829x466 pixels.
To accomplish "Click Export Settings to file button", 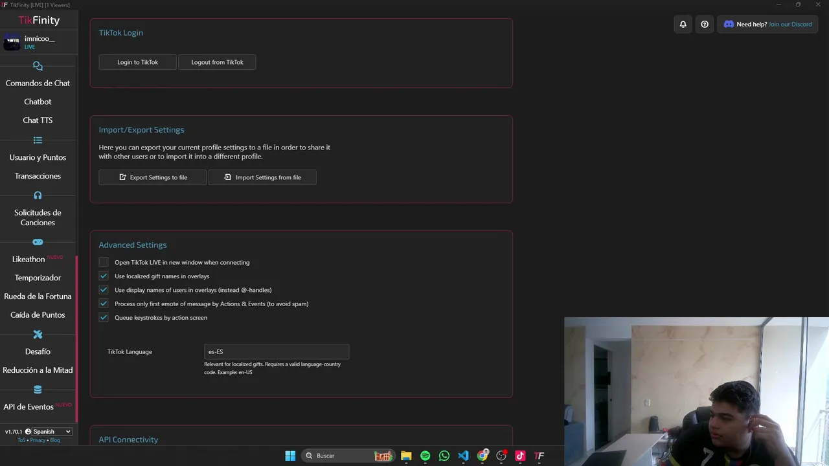I will pyautogui.click(x=153, y=177).
